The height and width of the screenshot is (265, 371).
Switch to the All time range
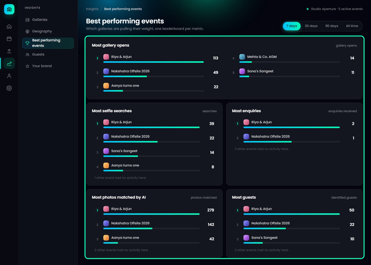click(x=352, y=26)
